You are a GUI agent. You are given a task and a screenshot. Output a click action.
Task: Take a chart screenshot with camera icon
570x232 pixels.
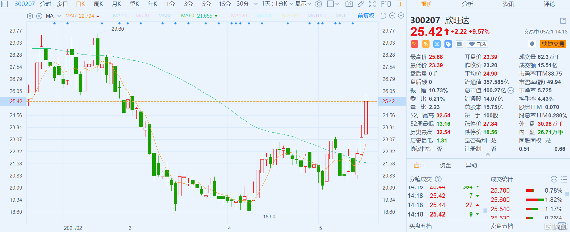[x=349, y=4]
